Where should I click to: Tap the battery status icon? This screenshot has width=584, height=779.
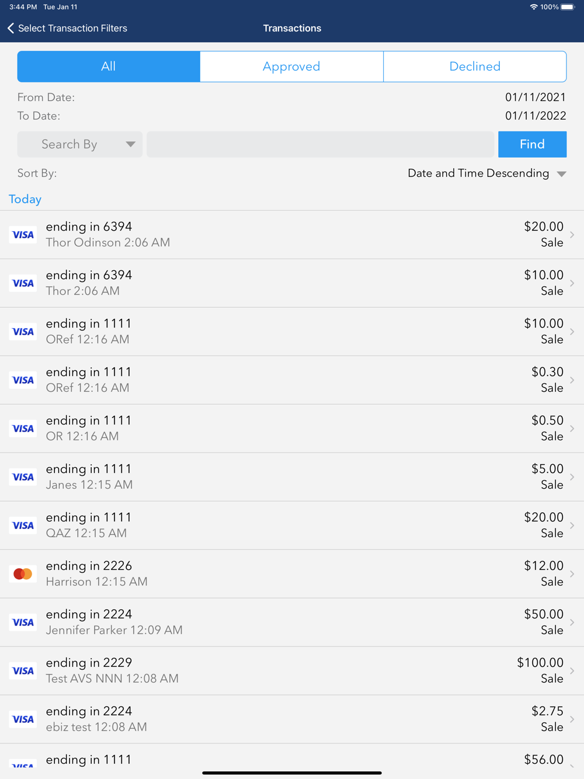click(x=568, y=7)
